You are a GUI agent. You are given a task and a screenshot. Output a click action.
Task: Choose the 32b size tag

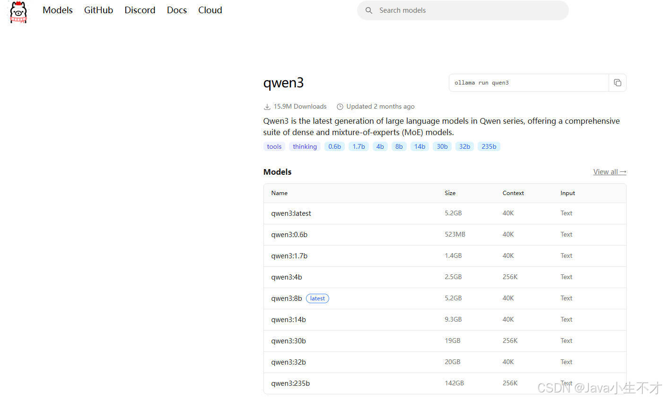[465, 146]
